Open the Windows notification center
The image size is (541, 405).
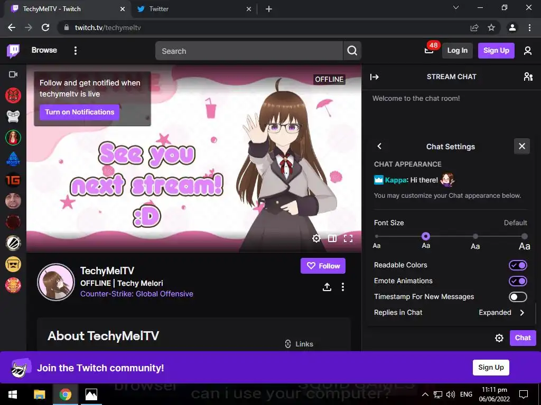[x=524, y=394]
